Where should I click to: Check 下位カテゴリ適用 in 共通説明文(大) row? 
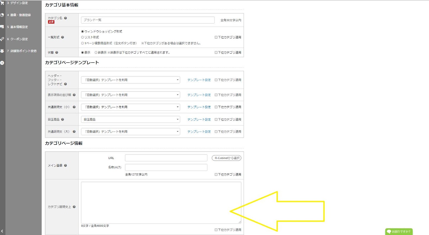[x=216, y=132]
